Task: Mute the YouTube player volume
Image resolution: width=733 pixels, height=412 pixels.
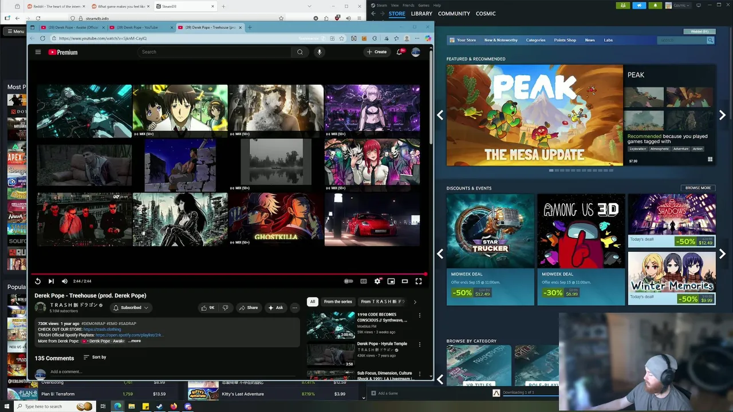Action: point(64,281)
